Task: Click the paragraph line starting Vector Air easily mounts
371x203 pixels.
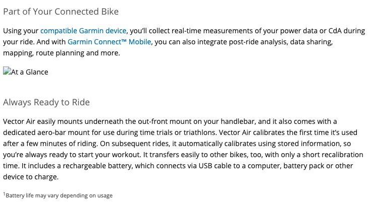Action: click(x=170, y=121)
